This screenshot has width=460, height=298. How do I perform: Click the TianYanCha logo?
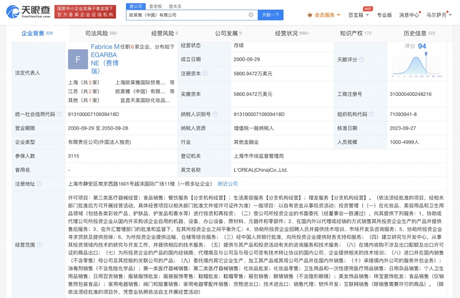point(28,11)
